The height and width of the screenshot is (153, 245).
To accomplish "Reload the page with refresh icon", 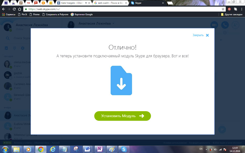I will (14, 9).
